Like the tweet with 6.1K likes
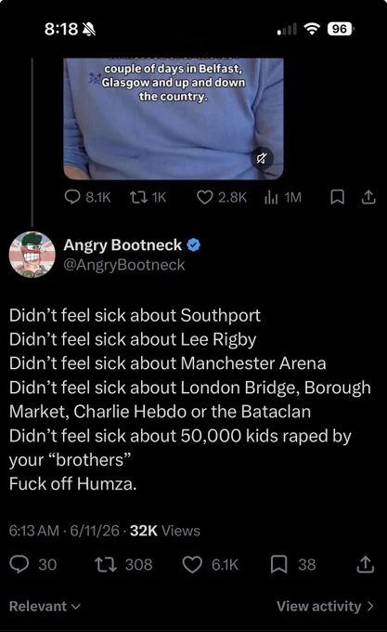Image resolution: width=387 pixels, height=632 pixels. (x=211, y=564)
